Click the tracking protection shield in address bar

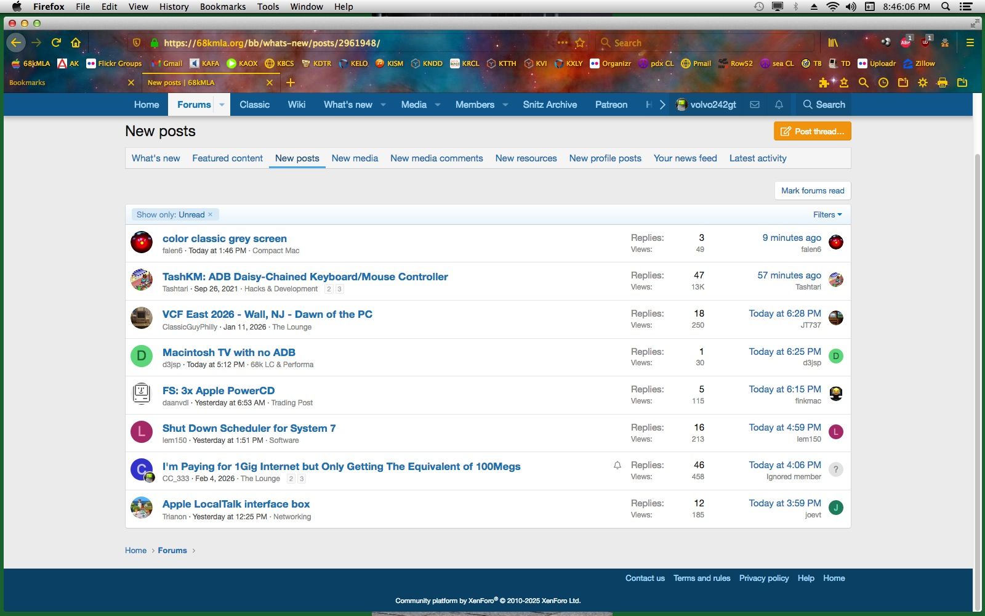pyautogui.click(x=136, y=43)
